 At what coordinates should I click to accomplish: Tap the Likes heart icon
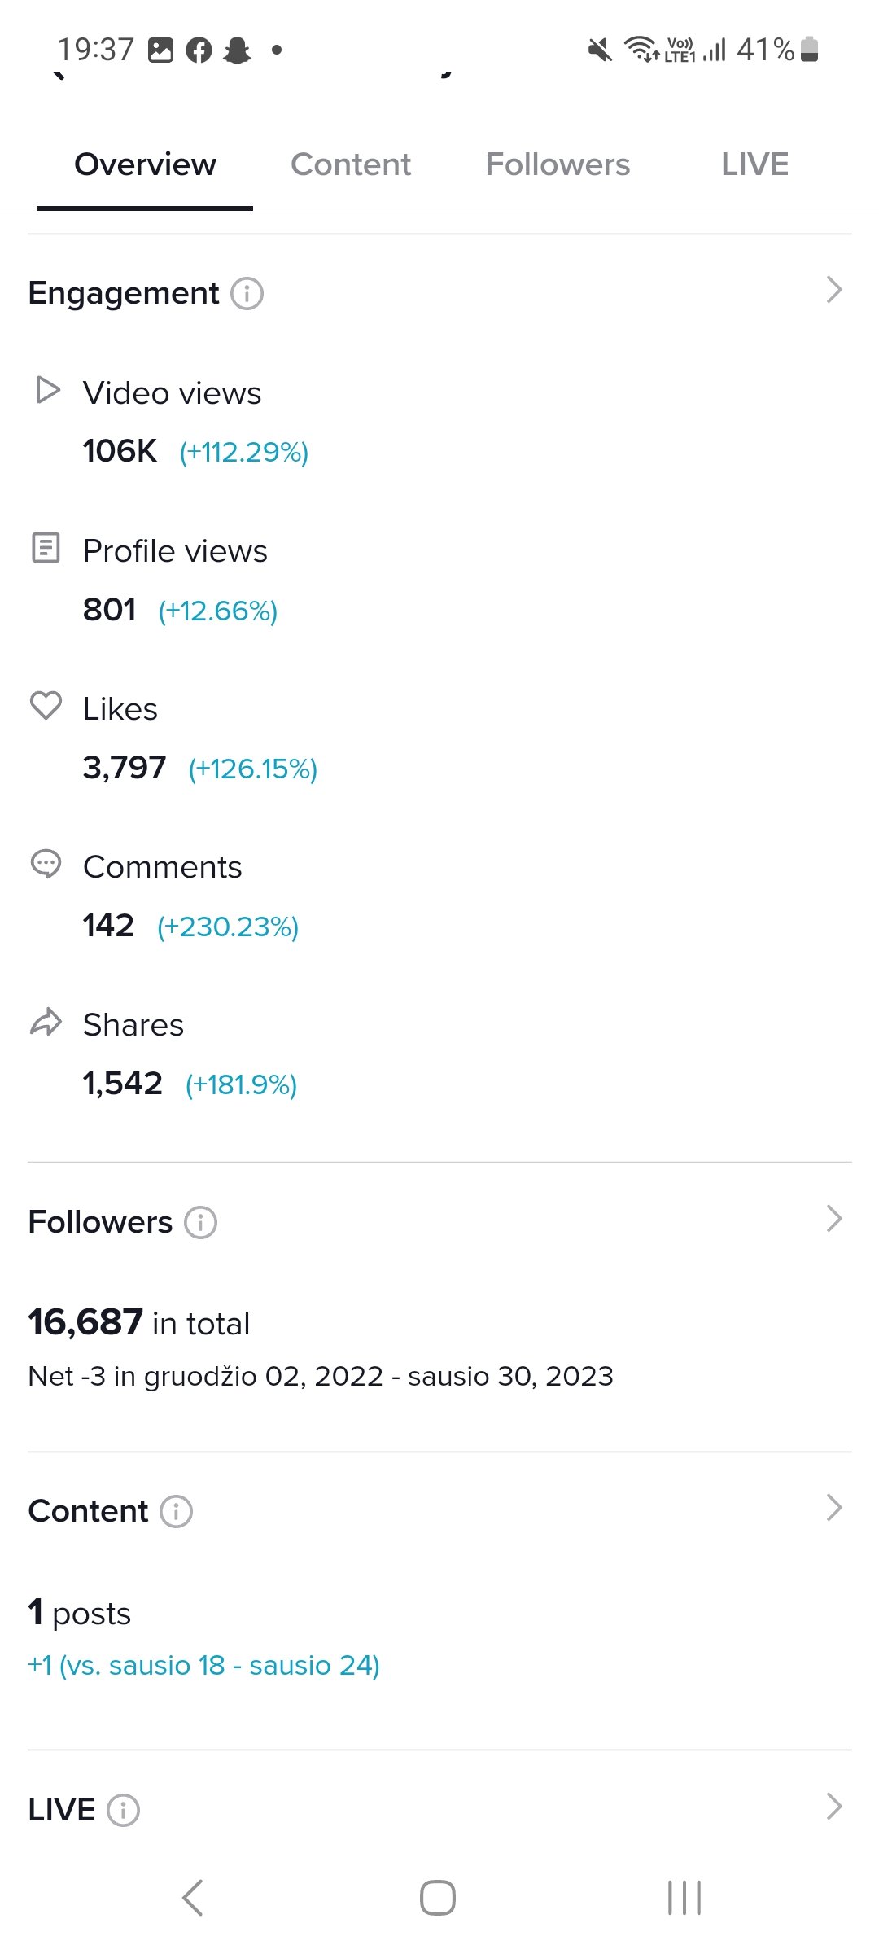pos(46,705)
